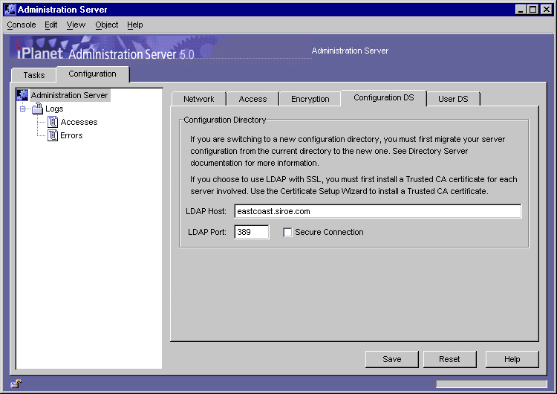The height and width of the screenshot is (394, 557).
Task: Open the Object menu
Action: pyautogui.click(x=106, y=25)
